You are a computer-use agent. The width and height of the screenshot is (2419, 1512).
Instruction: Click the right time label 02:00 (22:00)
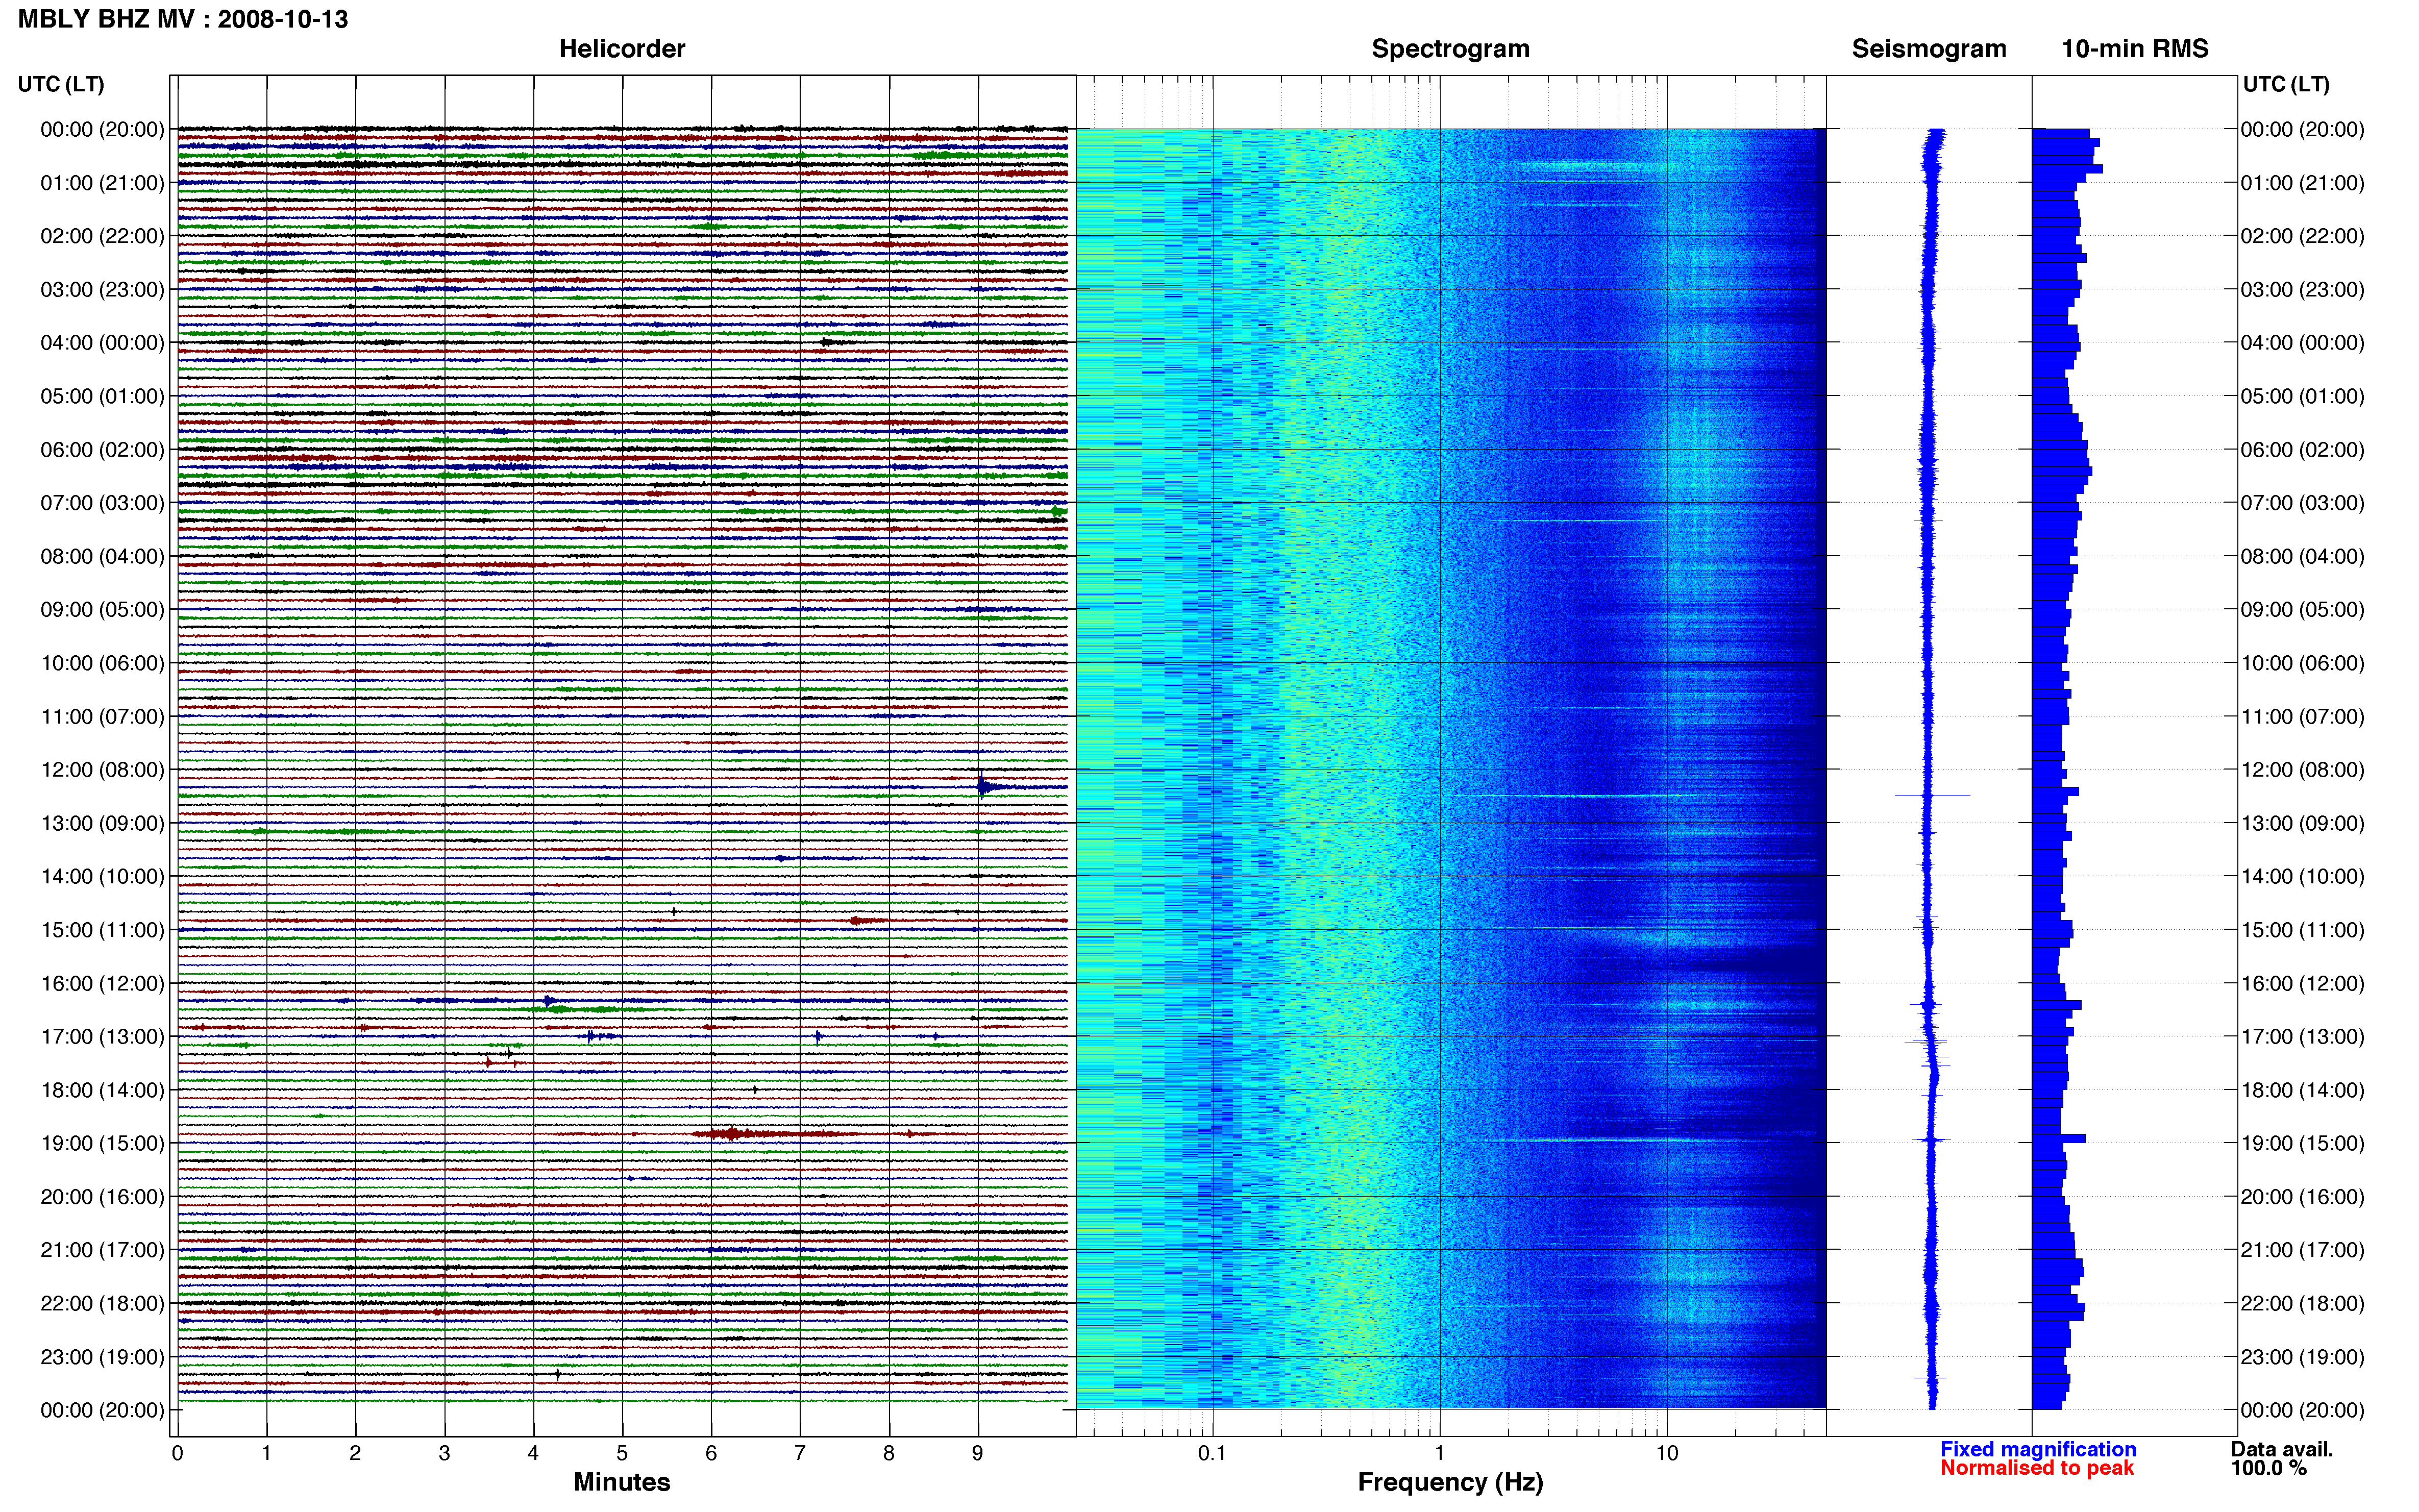[2302, 236]
